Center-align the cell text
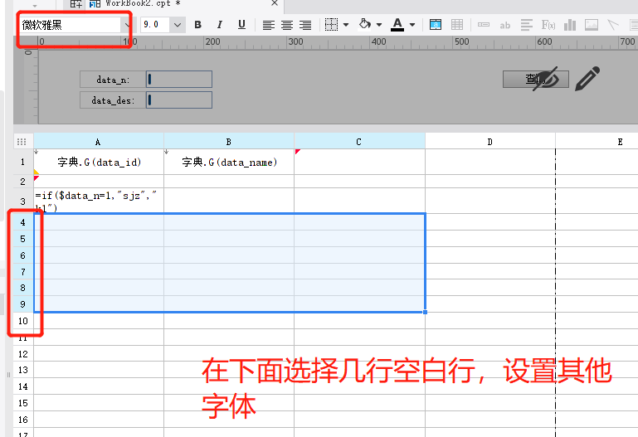 [287, 25]
